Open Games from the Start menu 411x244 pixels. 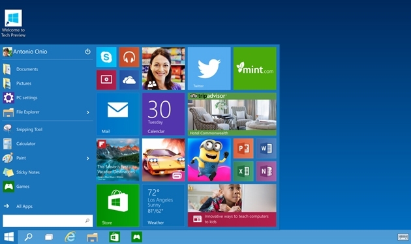click(x=47, y=187)
